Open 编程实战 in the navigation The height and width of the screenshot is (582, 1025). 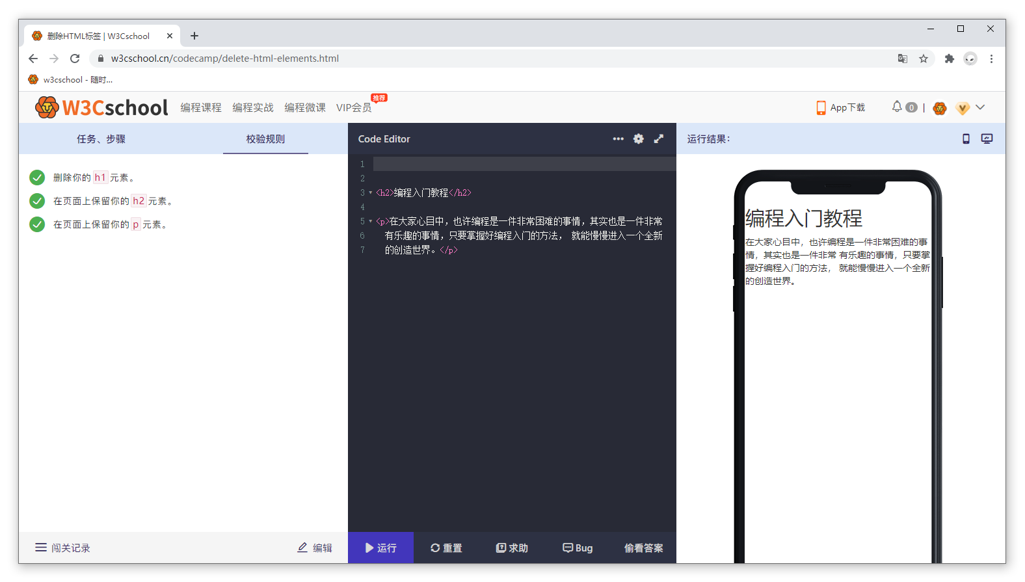(x=253, y=108)
